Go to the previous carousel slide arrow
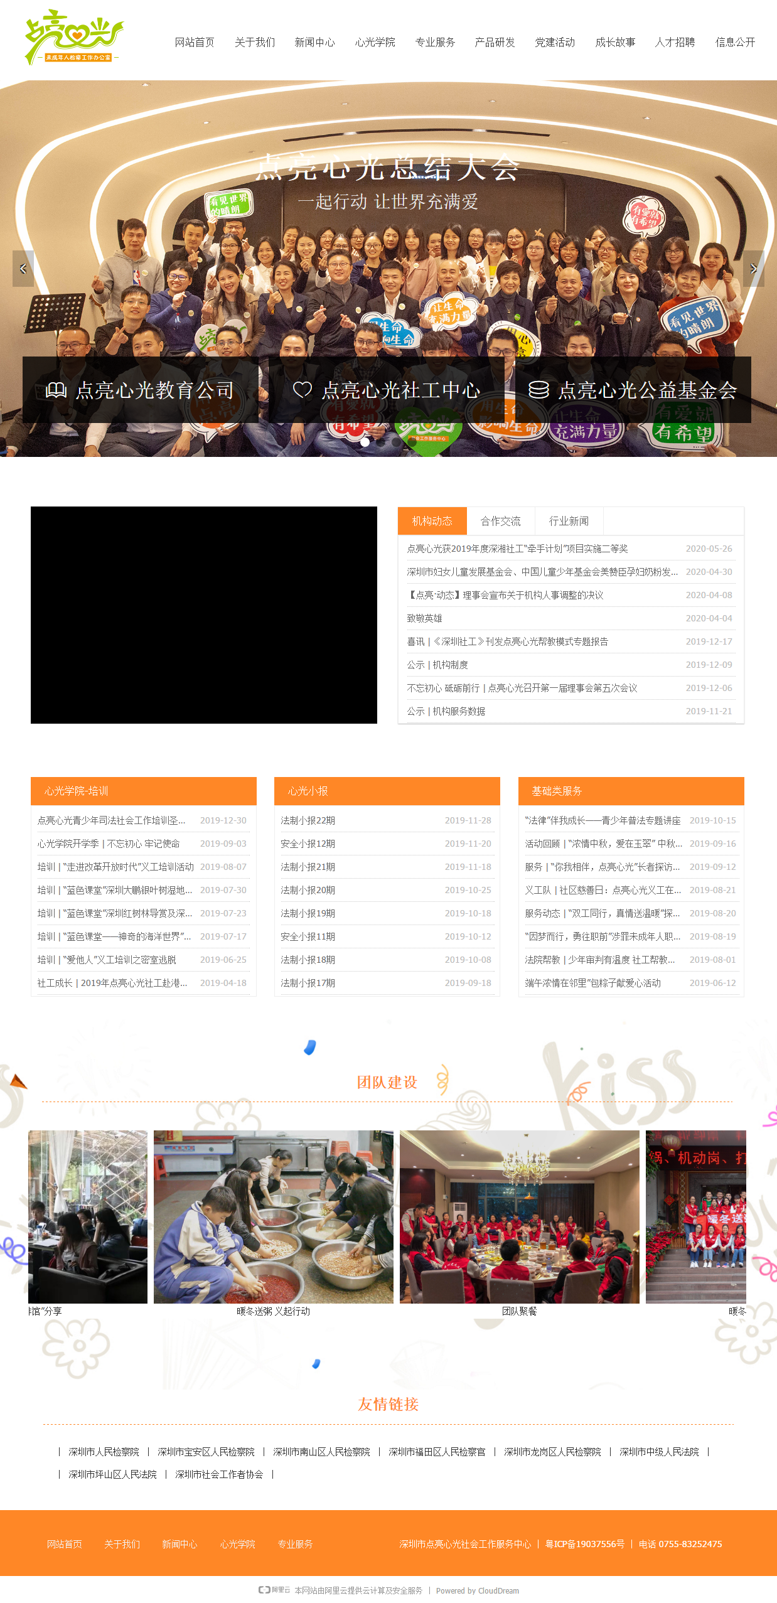The width and height of the screenshot is (777, 1603). pos(23,269)
